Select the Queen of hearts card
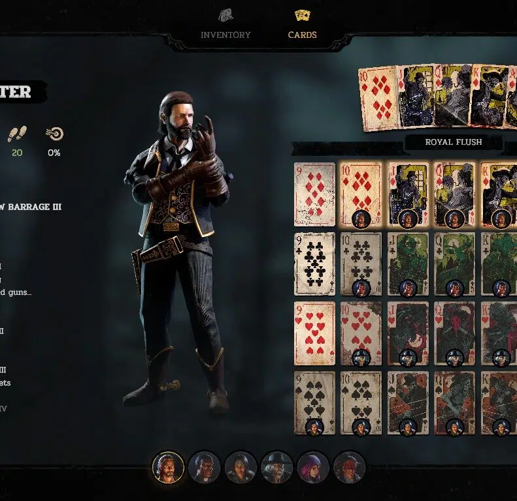The image size is (517, 501). (x=455, y=333)
